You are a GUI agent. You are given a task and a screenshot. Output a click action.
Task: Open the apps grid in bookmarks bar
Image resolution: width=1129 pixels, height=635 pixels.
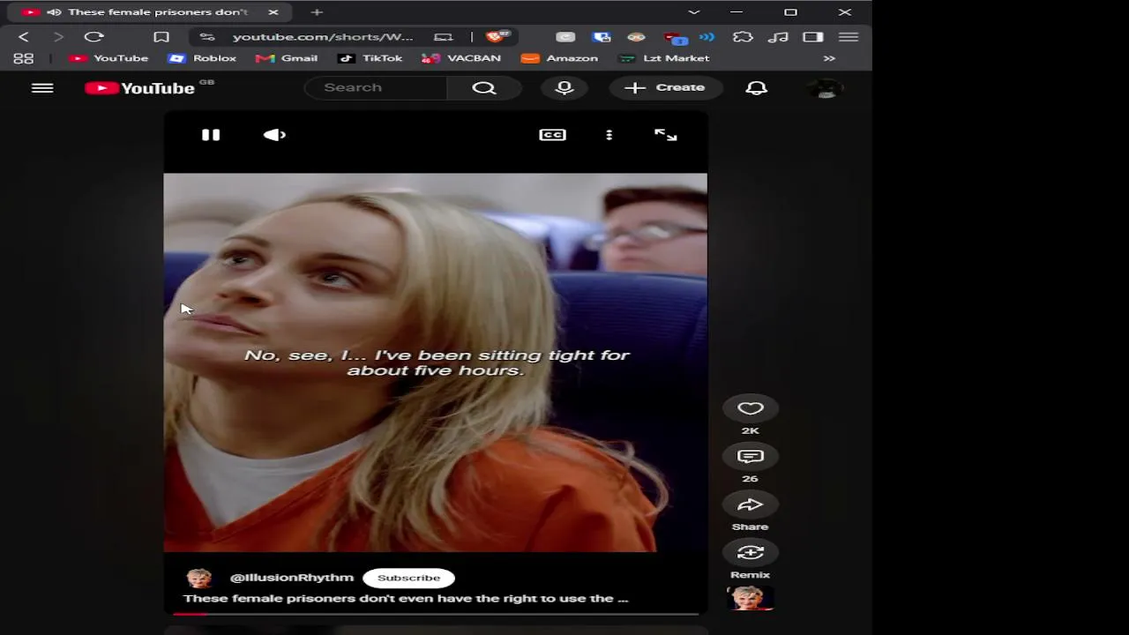tap(24, 58)
